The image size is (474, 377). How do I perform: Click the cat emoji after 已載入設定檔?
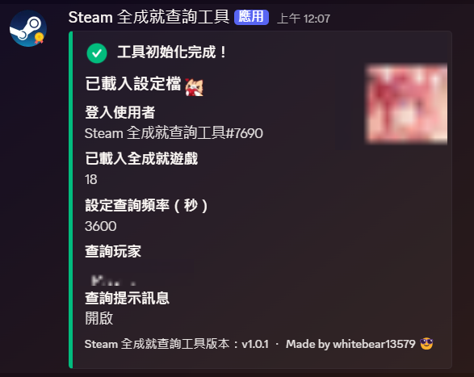coord(195,87)
